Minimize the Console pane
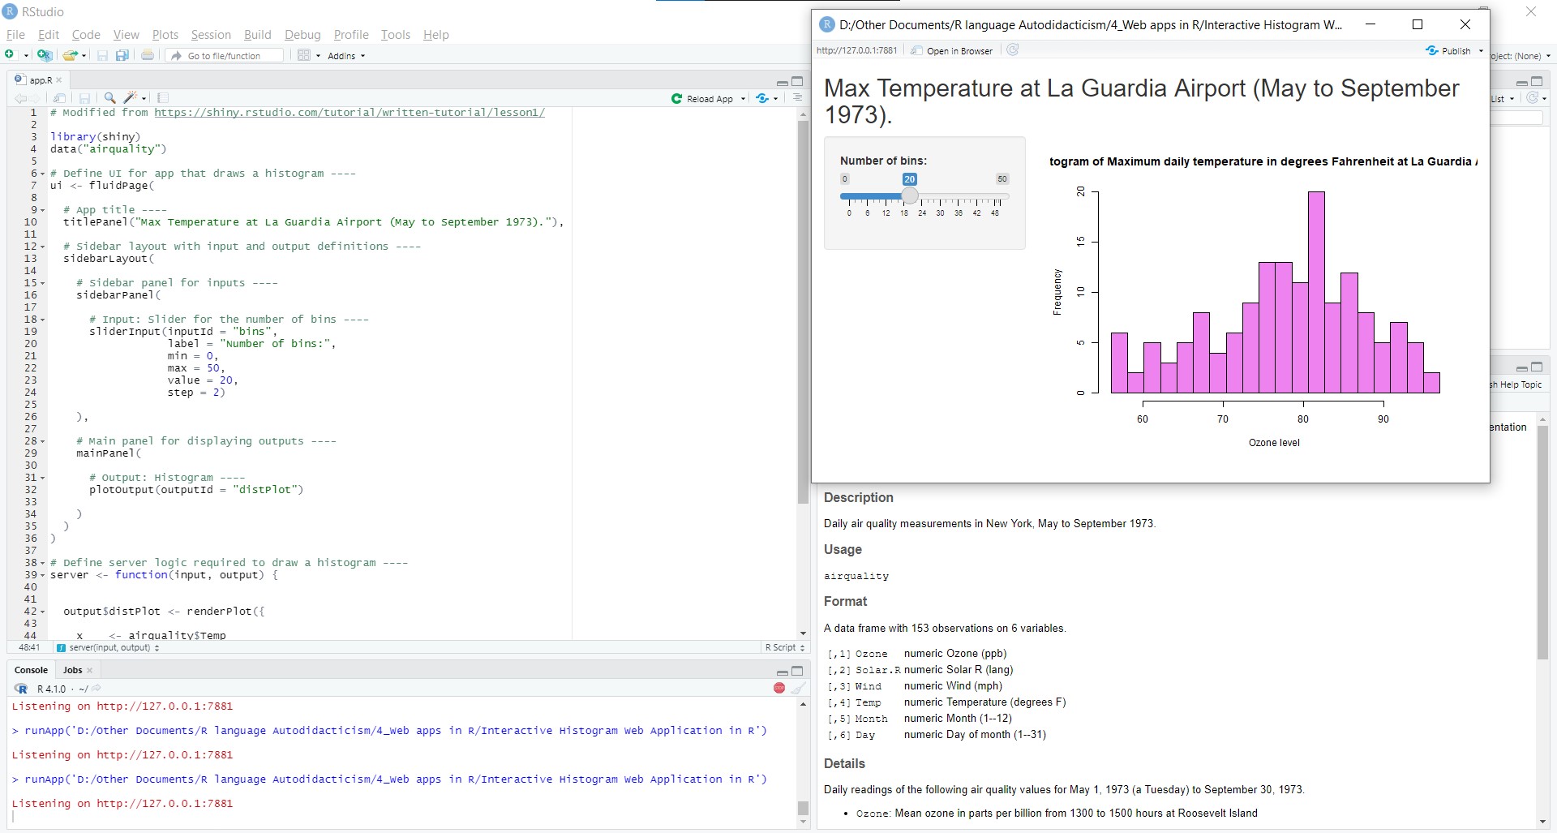 coord(781,672)
